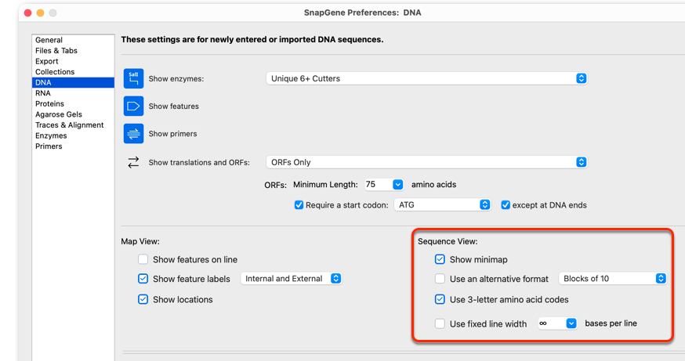Viewport: 685px width, 361px height.
Task: Open Agarose Gels preferences
Action: [x=73, y=114]
